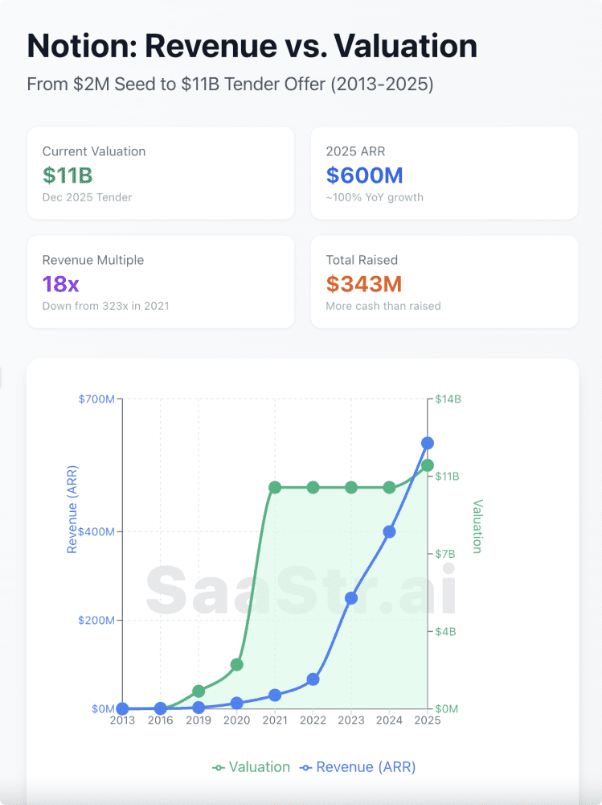Click the blue Revenue data point at 2025
This screenshot has height=805, width=602.
coord(427,443)
